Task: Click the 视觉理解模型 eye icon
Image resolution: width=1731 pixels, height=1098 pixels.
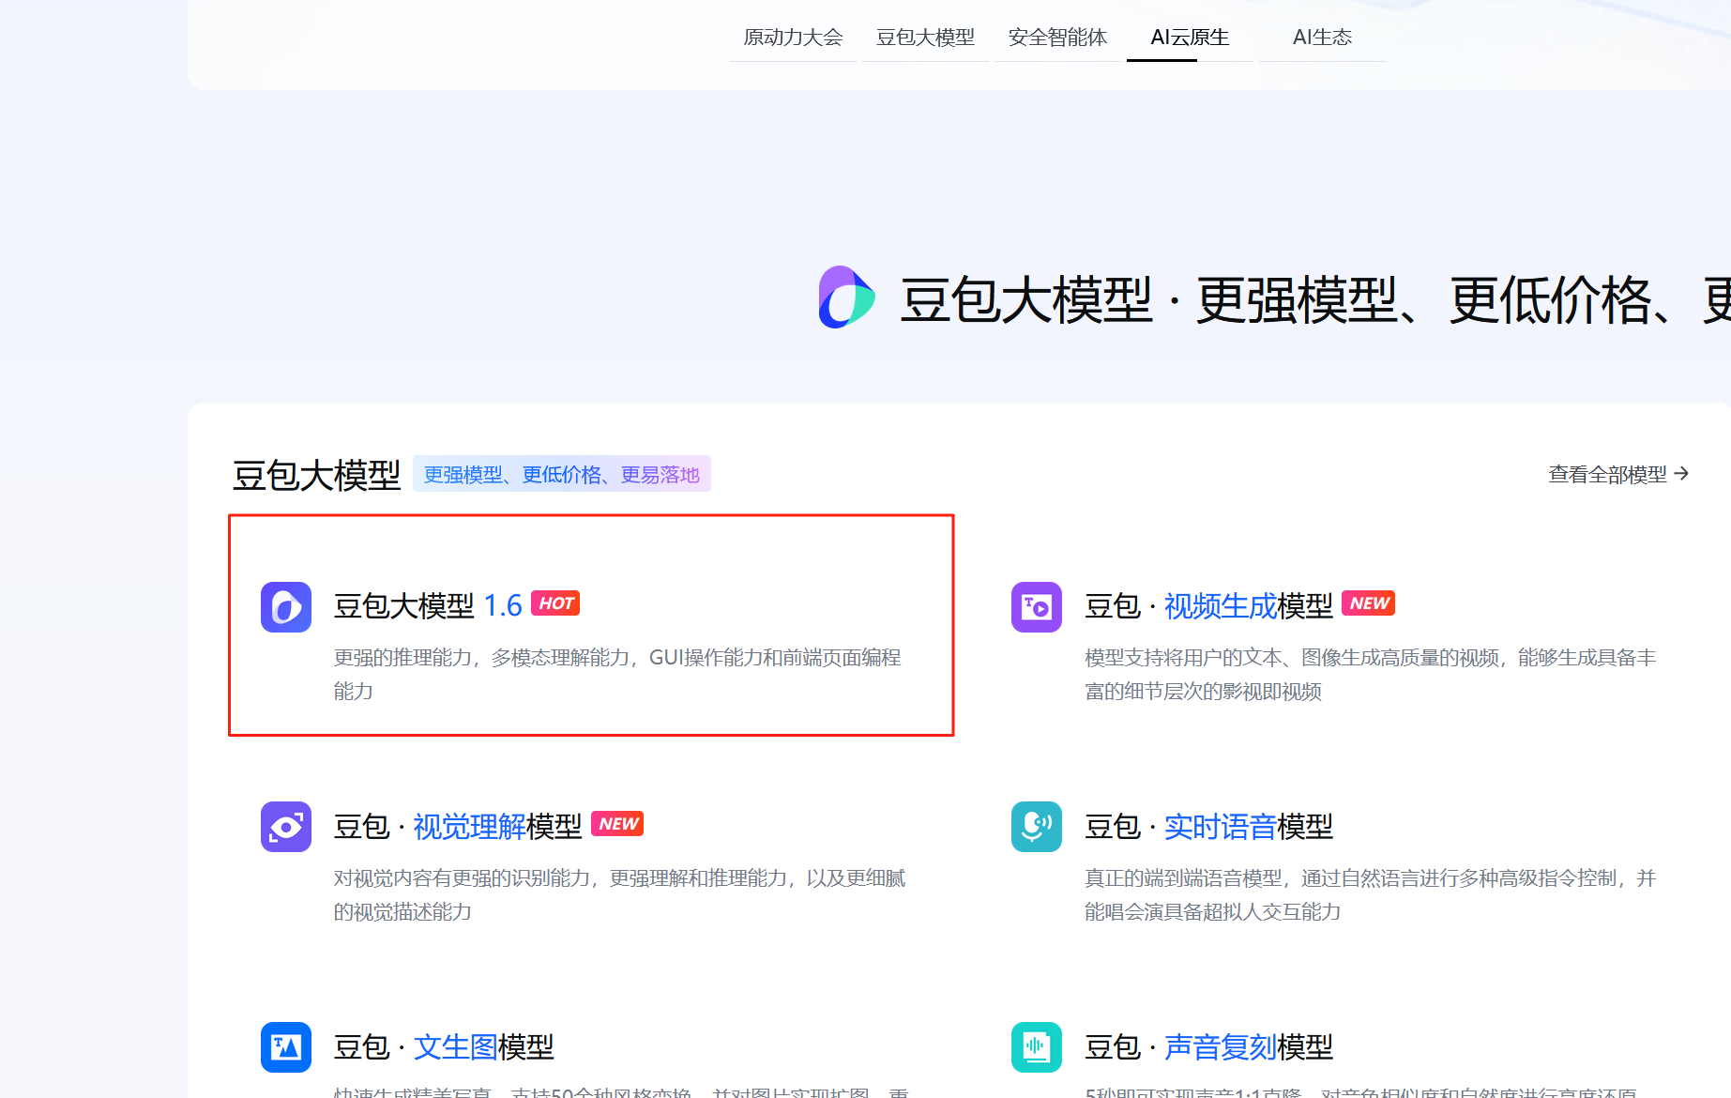Action: tap(286, 827)
